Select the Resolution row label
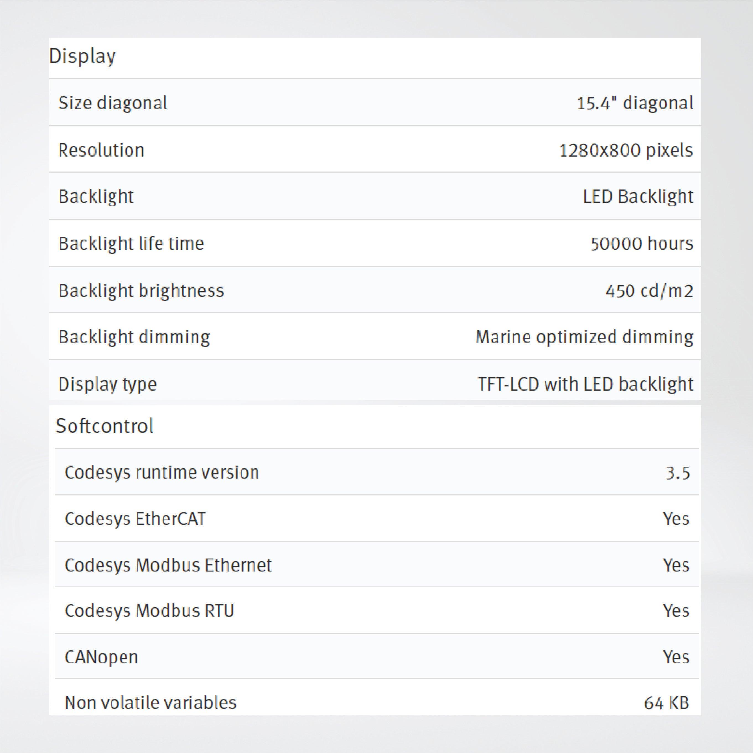Screen dimensions: 753x753 [x=101, y=150]
